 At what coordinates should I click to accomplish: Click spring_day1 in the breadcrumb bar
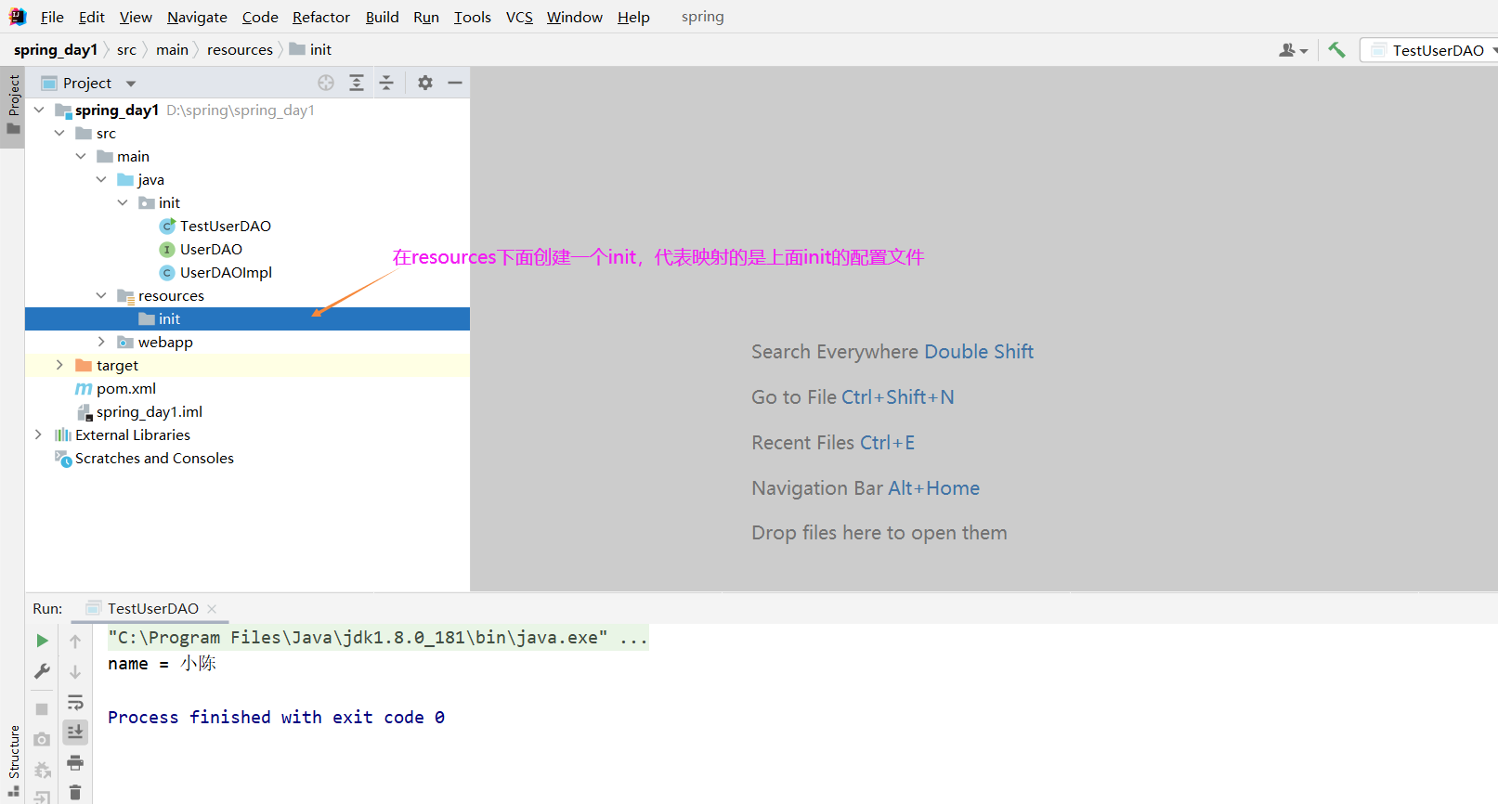[x=56, y=49]
